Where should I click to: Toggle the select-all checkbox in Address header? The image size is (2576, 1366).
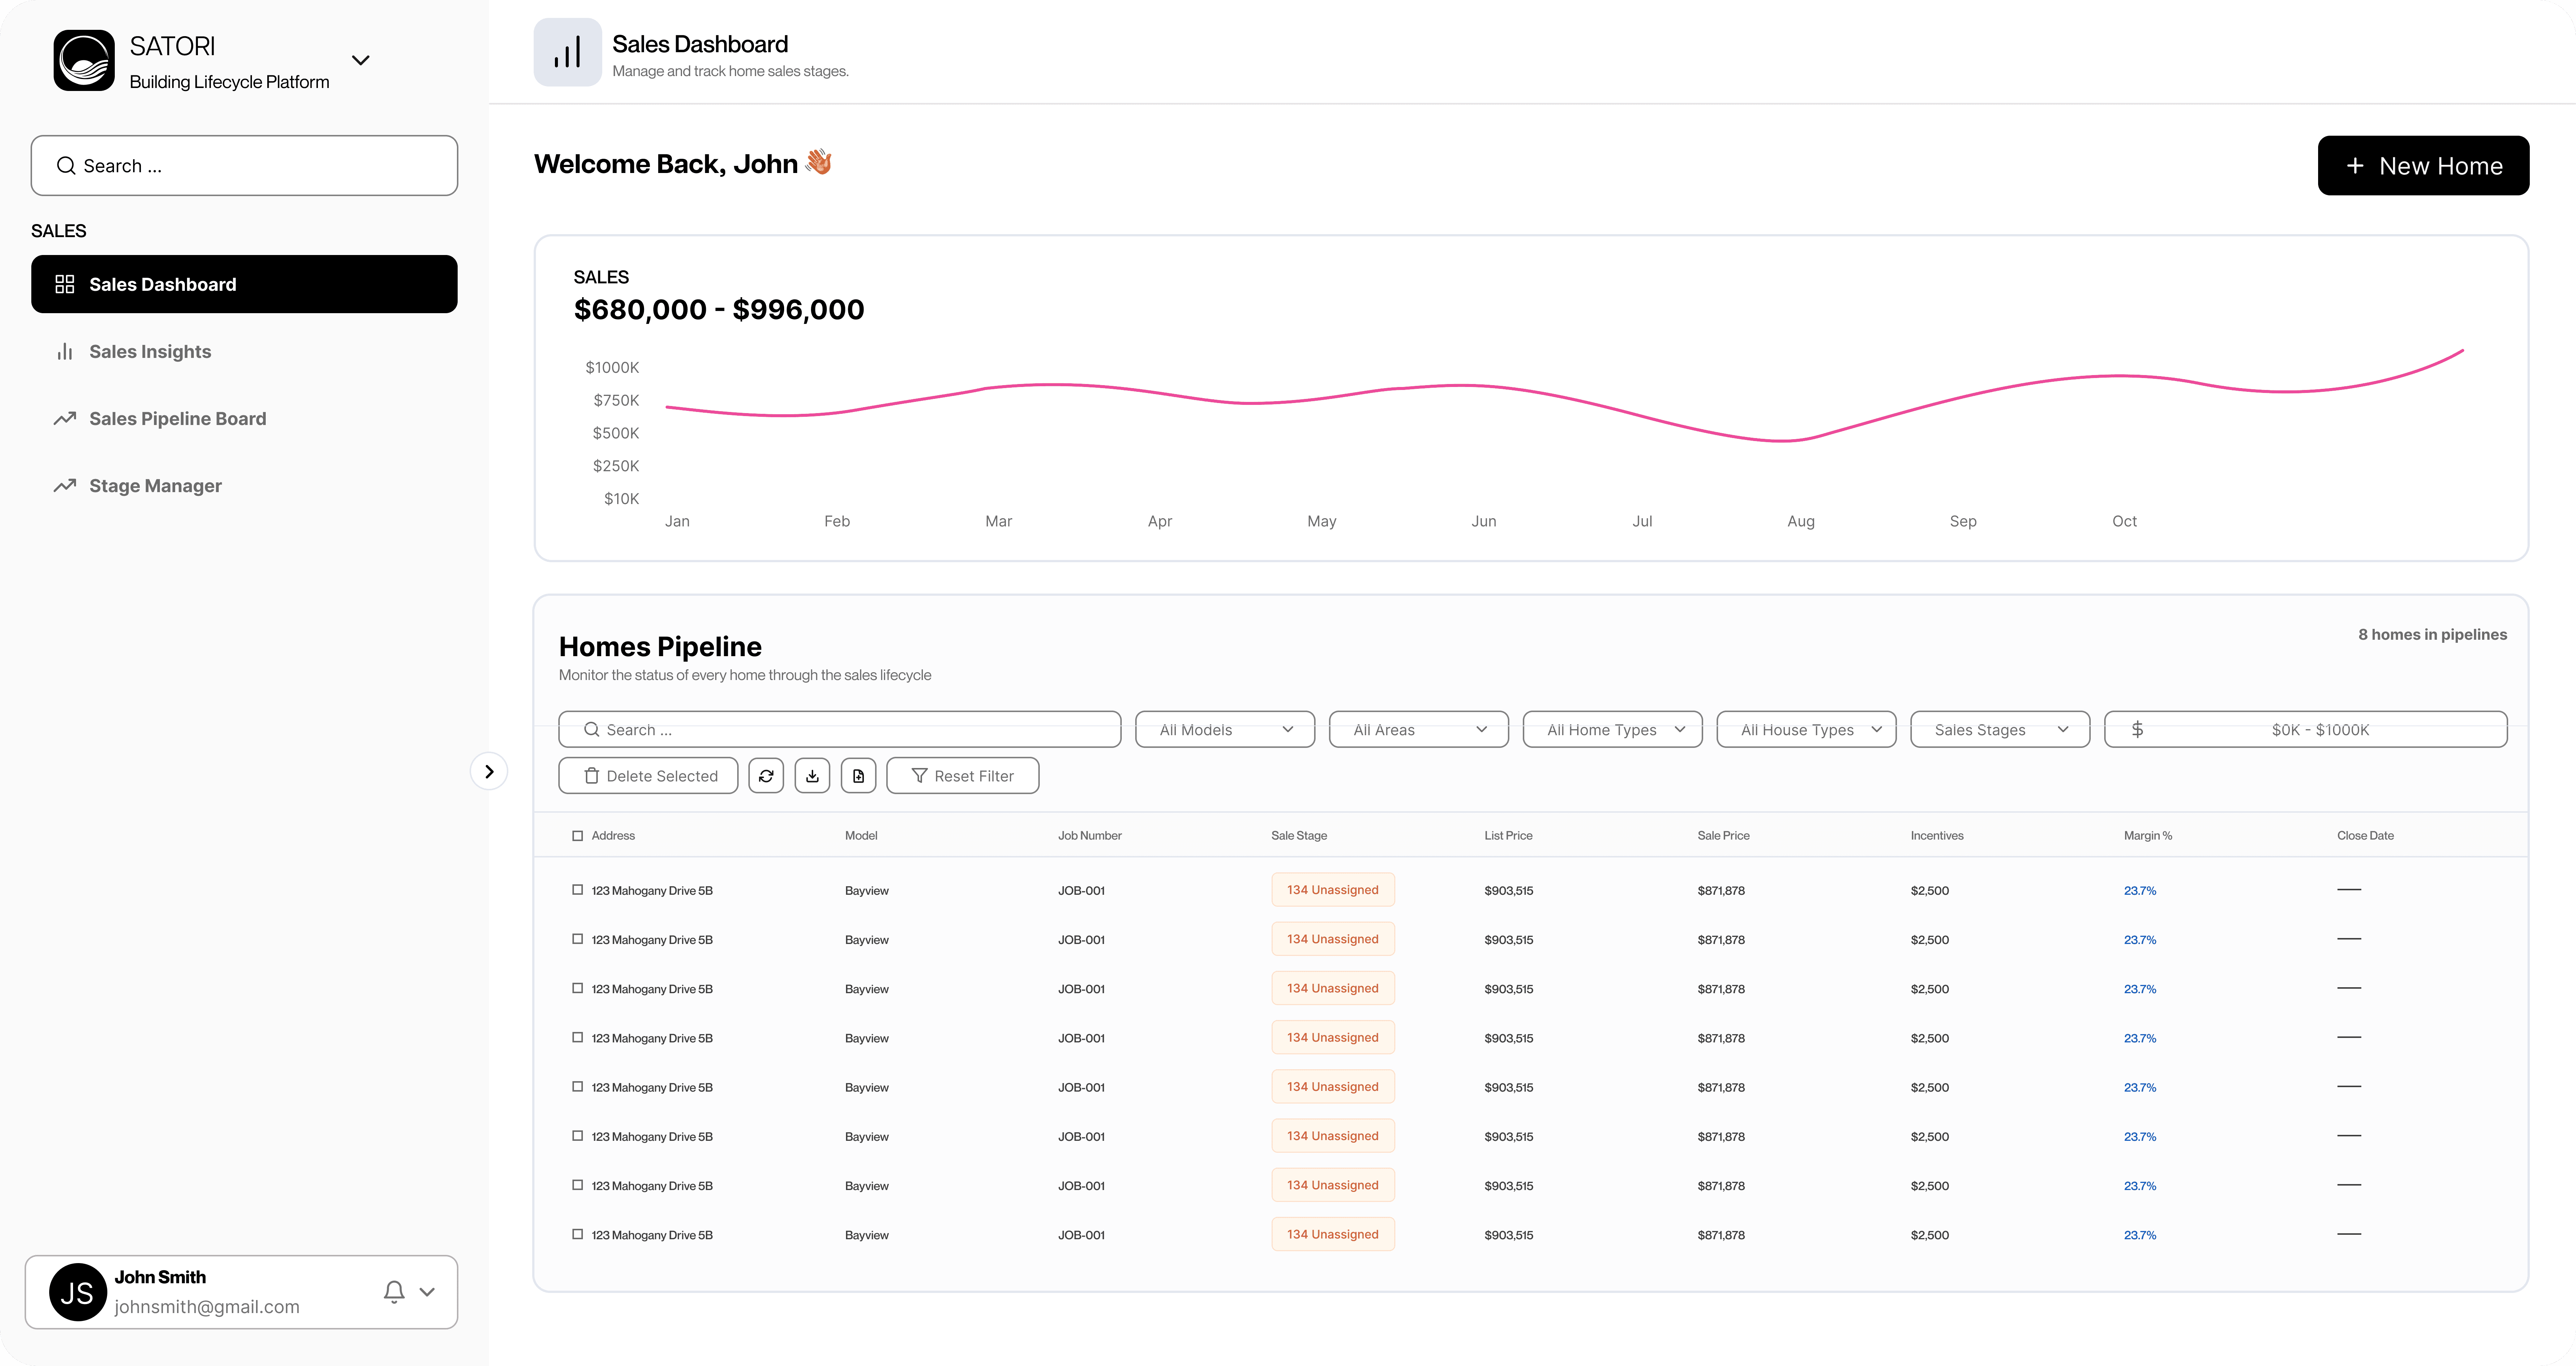click(577, 836)
